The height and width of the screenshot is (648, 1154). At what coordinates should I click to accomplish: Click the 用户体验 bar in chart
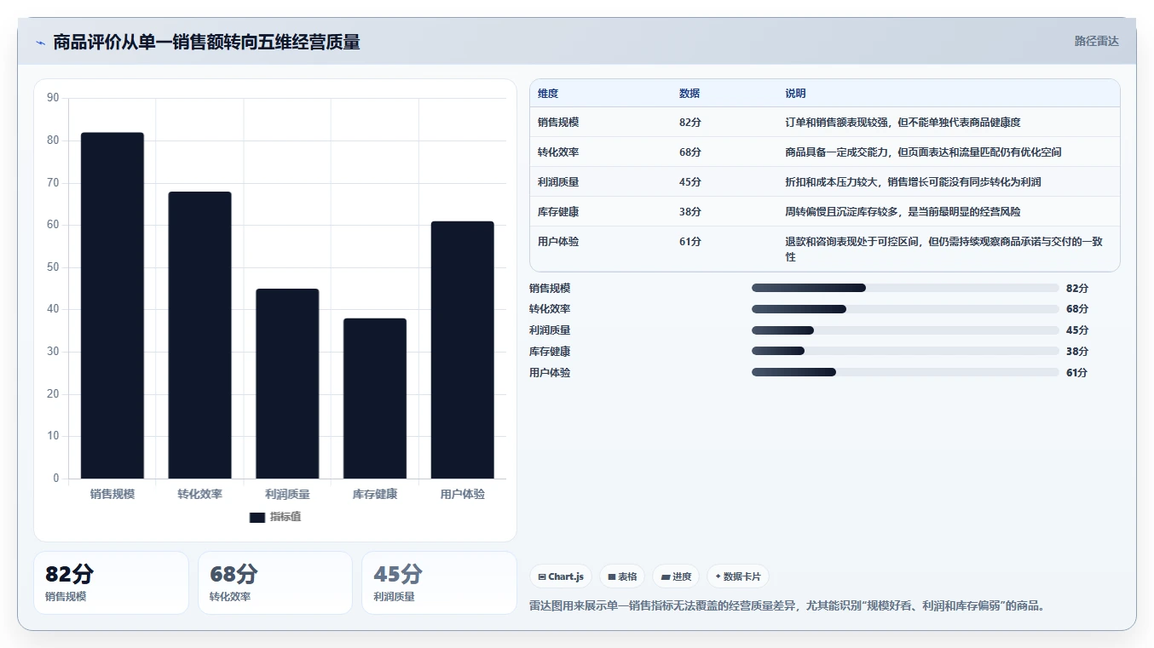(462, 350)
